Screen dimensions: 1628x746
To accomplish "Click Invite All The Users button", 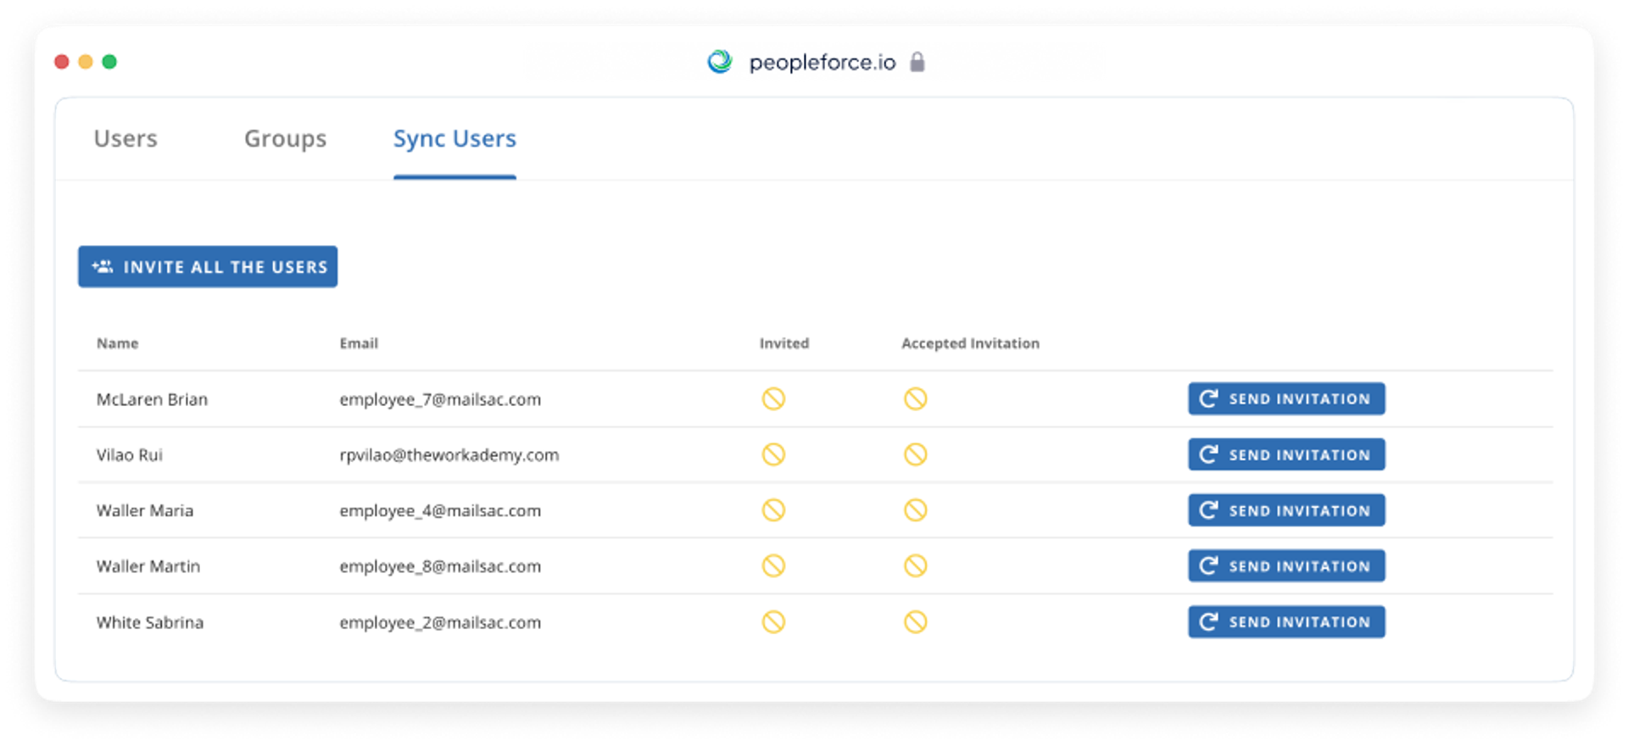I will 208,266.
